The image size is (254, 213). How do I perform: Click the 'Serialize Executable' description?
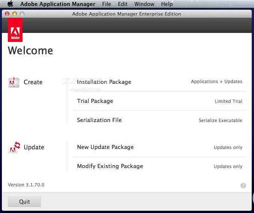[221, 121]
